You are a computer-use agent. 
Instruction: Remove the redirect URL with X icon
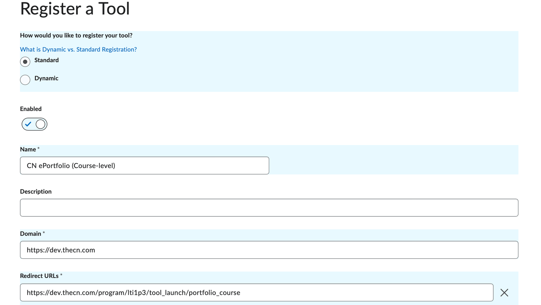504,292
